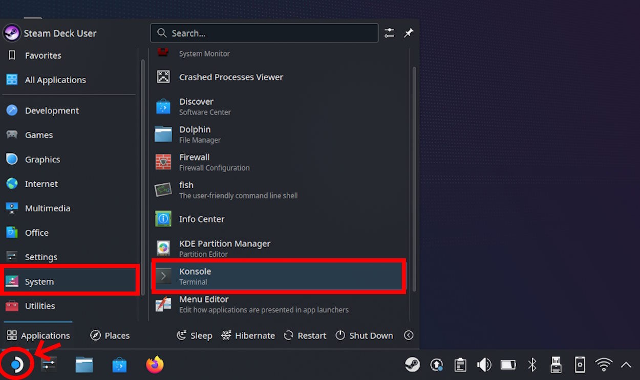Click the KDE Partition Manager icon
This screenshot has width=640, height=380.
[x=163, y=248]
